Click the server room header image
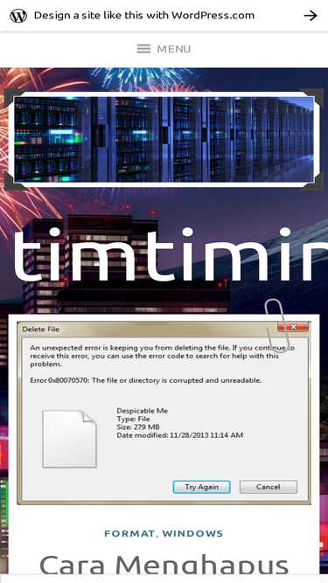 tap(164, 140)
